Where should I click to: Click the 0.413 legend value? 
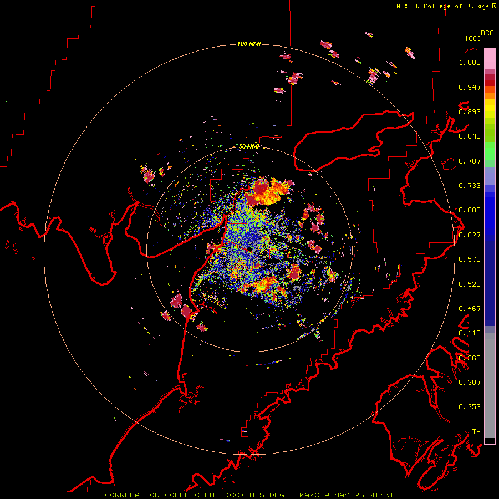point(470,333)
